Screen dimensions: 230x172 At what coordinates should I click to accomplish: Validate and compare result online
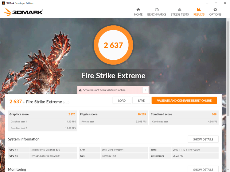(x=184, y=100)
